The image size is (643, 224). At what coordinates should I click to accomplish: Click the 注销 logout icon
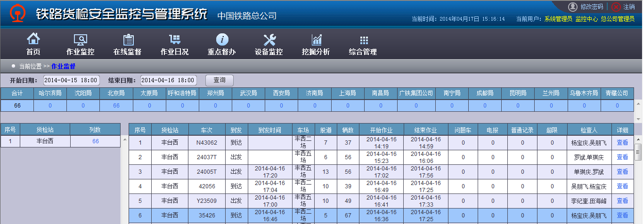click(616, 7)
